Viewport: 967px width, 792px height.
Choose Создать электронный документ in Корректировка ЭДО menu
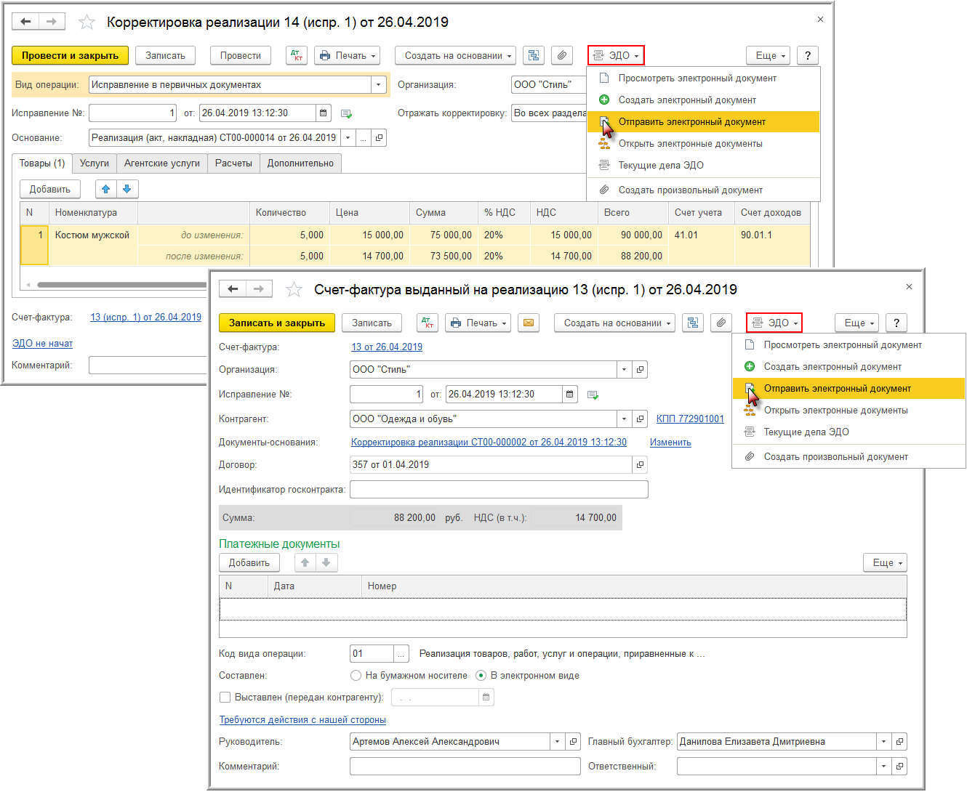[703, 100]
